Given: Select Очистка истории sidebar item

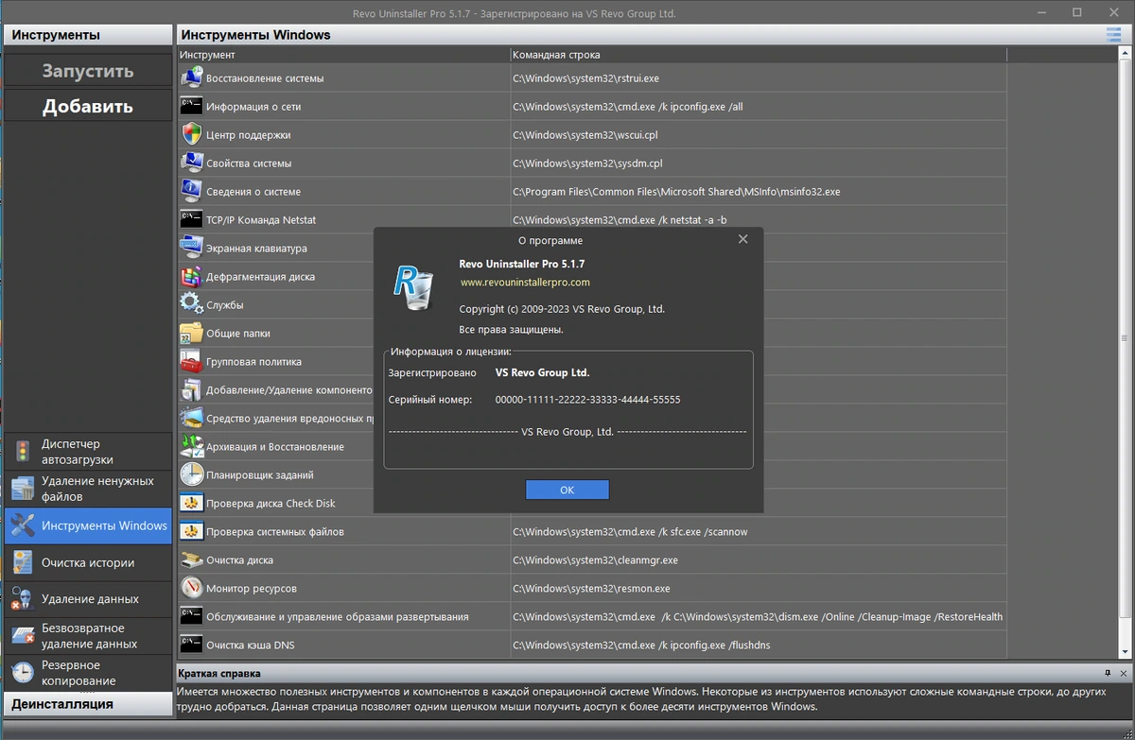Looking at the screenshot, I should (x=89, y=562).
